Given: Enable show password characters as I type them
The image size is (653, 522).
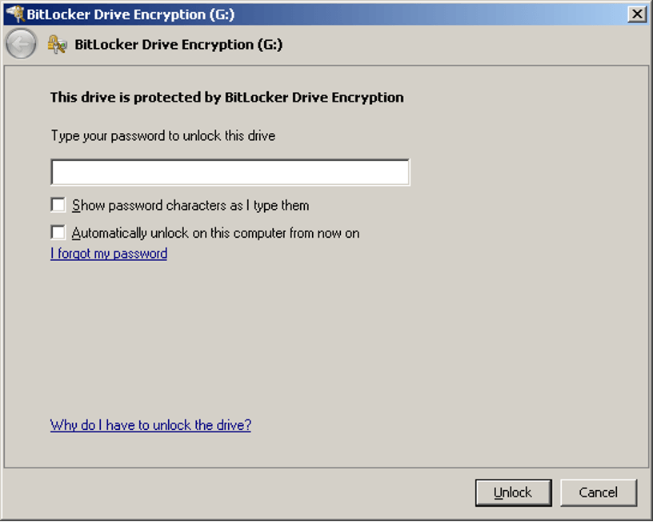Looking at the screenshot, I should point(57,204).
